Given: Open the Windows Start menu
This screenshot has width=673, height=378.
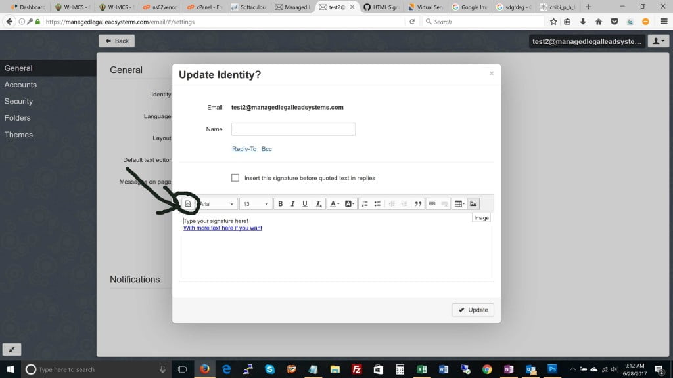Looking at the screenshot, I should point(11,369).
